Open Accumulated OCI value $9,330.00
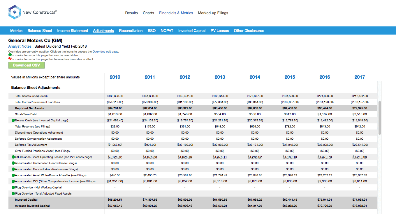Viewport: 396px width, 214px height. 325,181
